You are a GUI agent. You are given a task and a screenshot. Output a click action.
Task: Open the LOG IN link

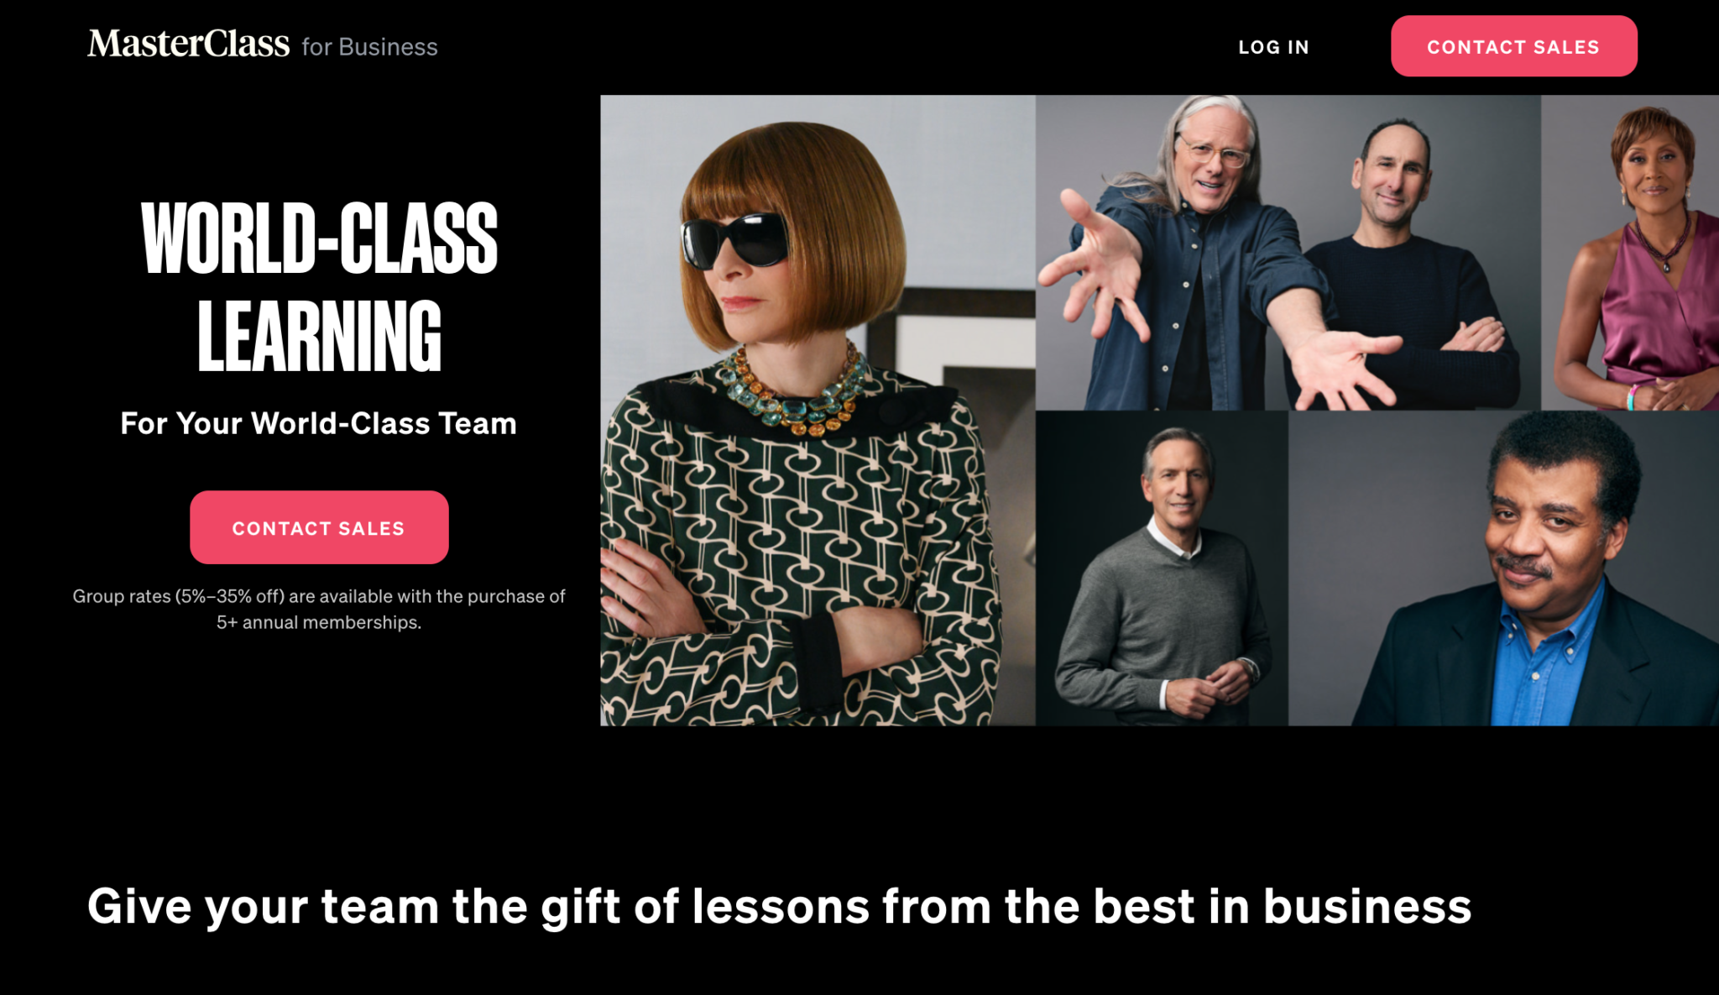pyautogui.click(x=1273, y=47)
